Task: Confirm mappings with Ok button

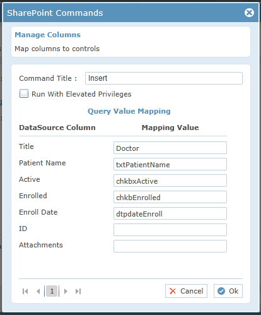Action: [x=228, y=291]
